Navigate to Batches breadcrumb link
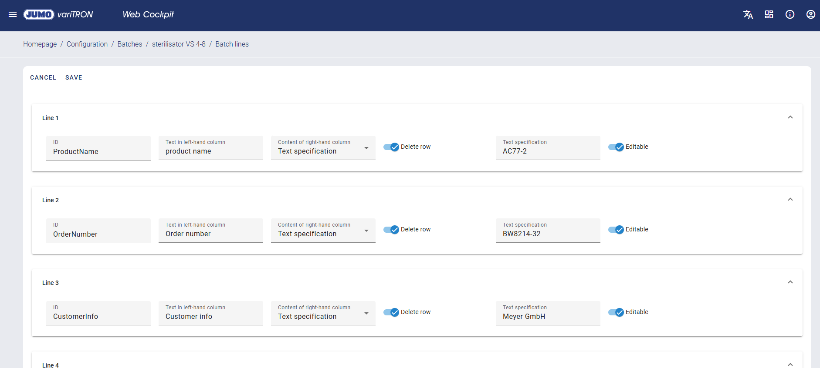The width and height of the screenshot is (820, 368). coord(130,44)
